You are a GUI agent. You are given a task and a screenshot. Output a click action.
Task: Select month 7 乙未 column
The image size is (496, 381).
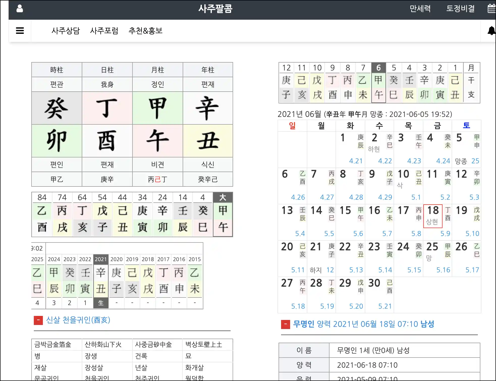click(363, 83)
